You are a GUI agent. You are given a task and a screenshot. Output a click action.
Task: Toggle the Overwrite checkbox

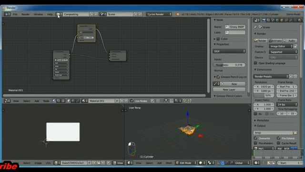pos(255,138)
